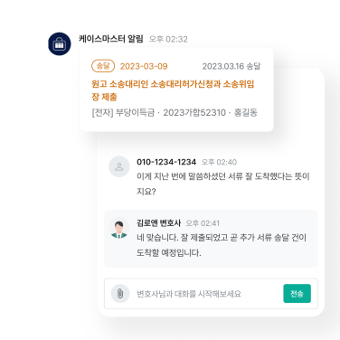Click the 김로앤 변호사 sender name
340x340 pixels.
158,223
